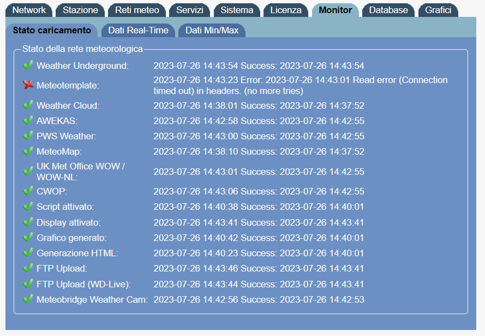The image size is (485, 336).
Task: Open the Sistema tab
Action: coord(237,9)
